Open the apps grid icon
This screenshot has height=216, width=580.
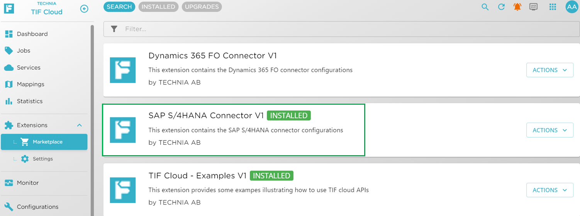pyautogui.click(x=553, y=7)
